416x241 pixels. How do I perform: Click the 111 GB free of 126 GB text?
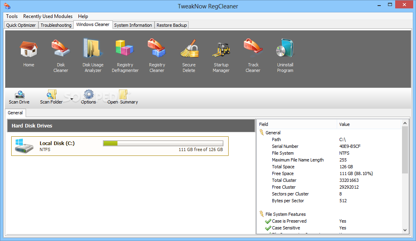(201, 149)
